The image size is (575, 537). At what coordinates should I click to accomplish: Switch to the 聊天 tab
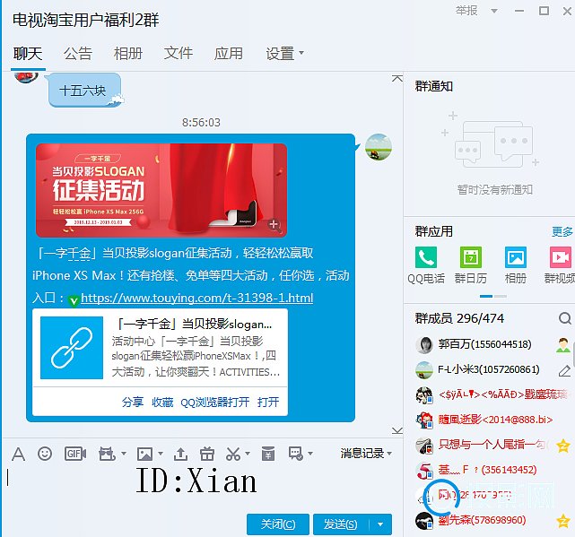pos(28,54)
